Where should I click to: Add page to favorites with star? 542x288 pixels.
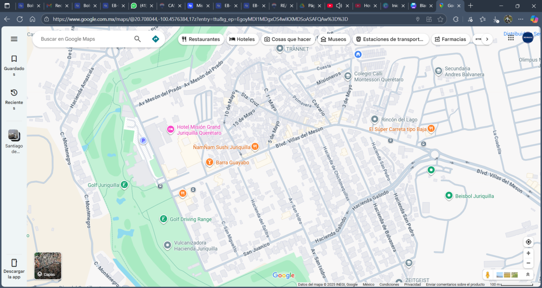pos(440,19)
